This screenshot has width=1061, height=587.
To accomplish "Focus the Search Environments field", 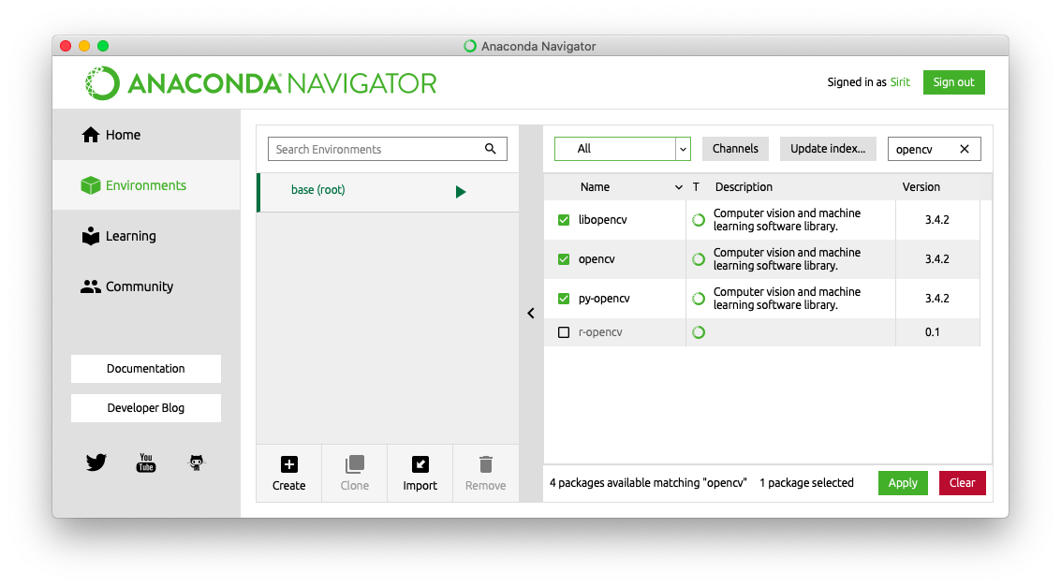I will [x=387, y=149].
